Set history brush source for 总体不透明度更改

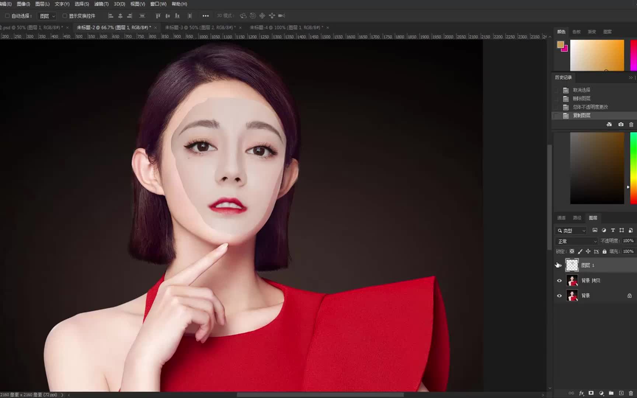[x=557, y=107]
